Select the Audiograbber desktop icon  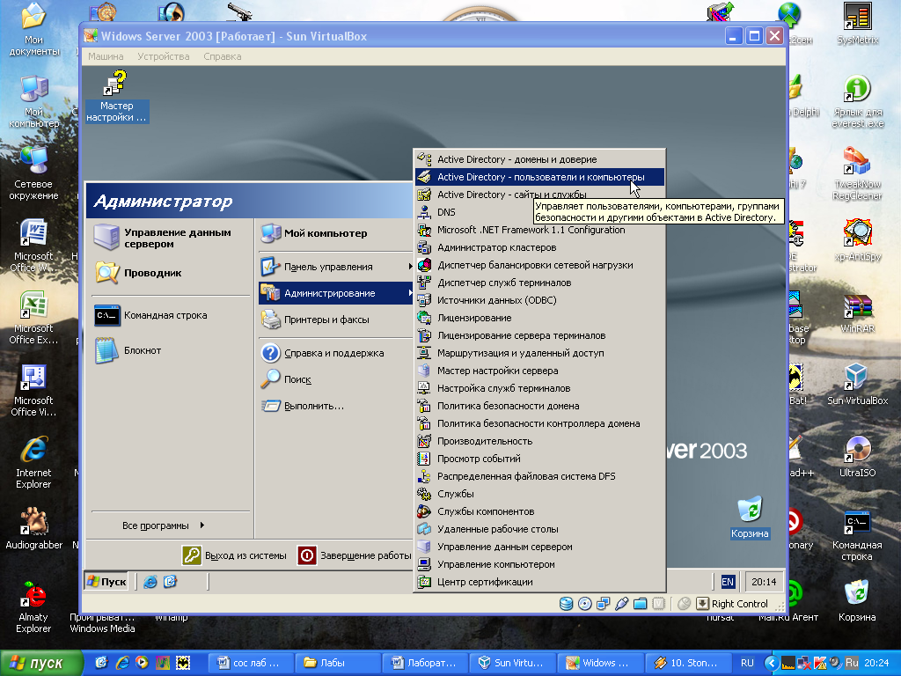coord(33,529)
